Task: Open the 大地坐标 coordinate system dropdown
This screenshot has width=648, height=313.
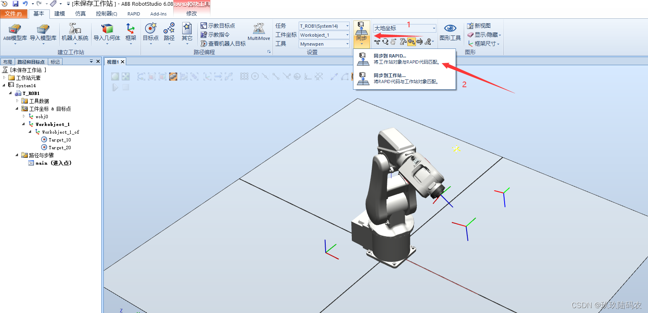Action: [404, 28]
